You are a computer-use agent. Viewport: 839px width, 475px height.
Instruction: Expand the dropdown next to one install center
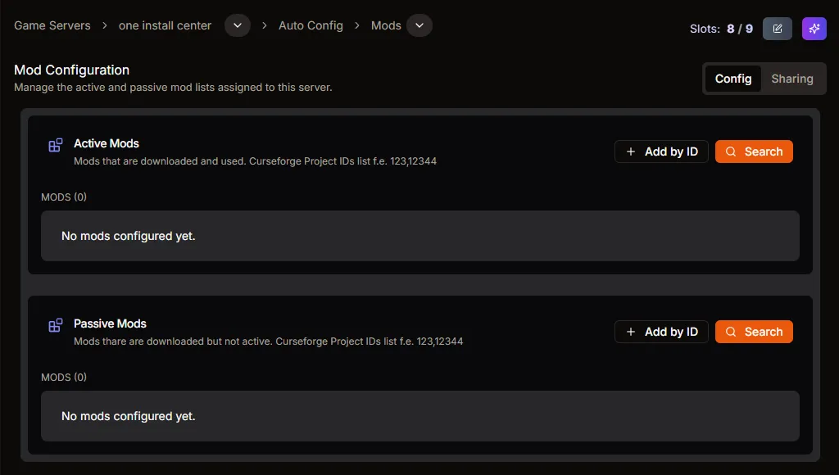click(237, 25)
